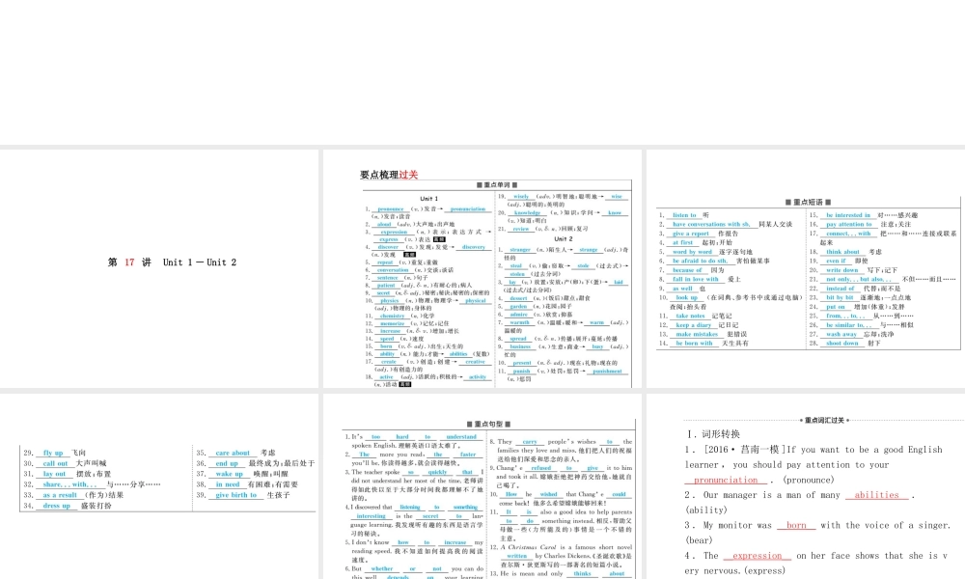Select the phrase 'listen to'
Image resolution: width=965 pixels, height=579 pixels.
point(684,215)
